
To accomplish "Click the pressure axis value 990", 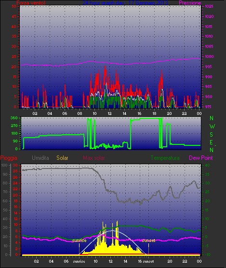I will (x=209, y=77).
